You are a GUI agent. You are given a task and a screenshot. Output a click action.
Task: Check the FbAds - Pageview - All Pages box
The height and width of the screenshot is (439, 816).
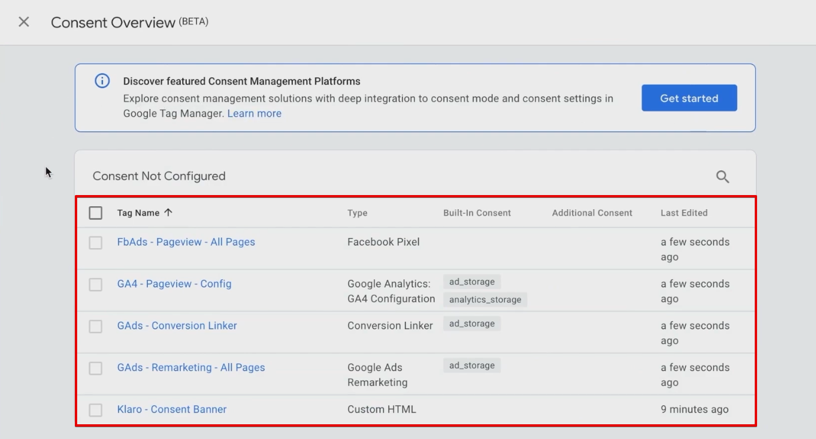tap(95, 243)
